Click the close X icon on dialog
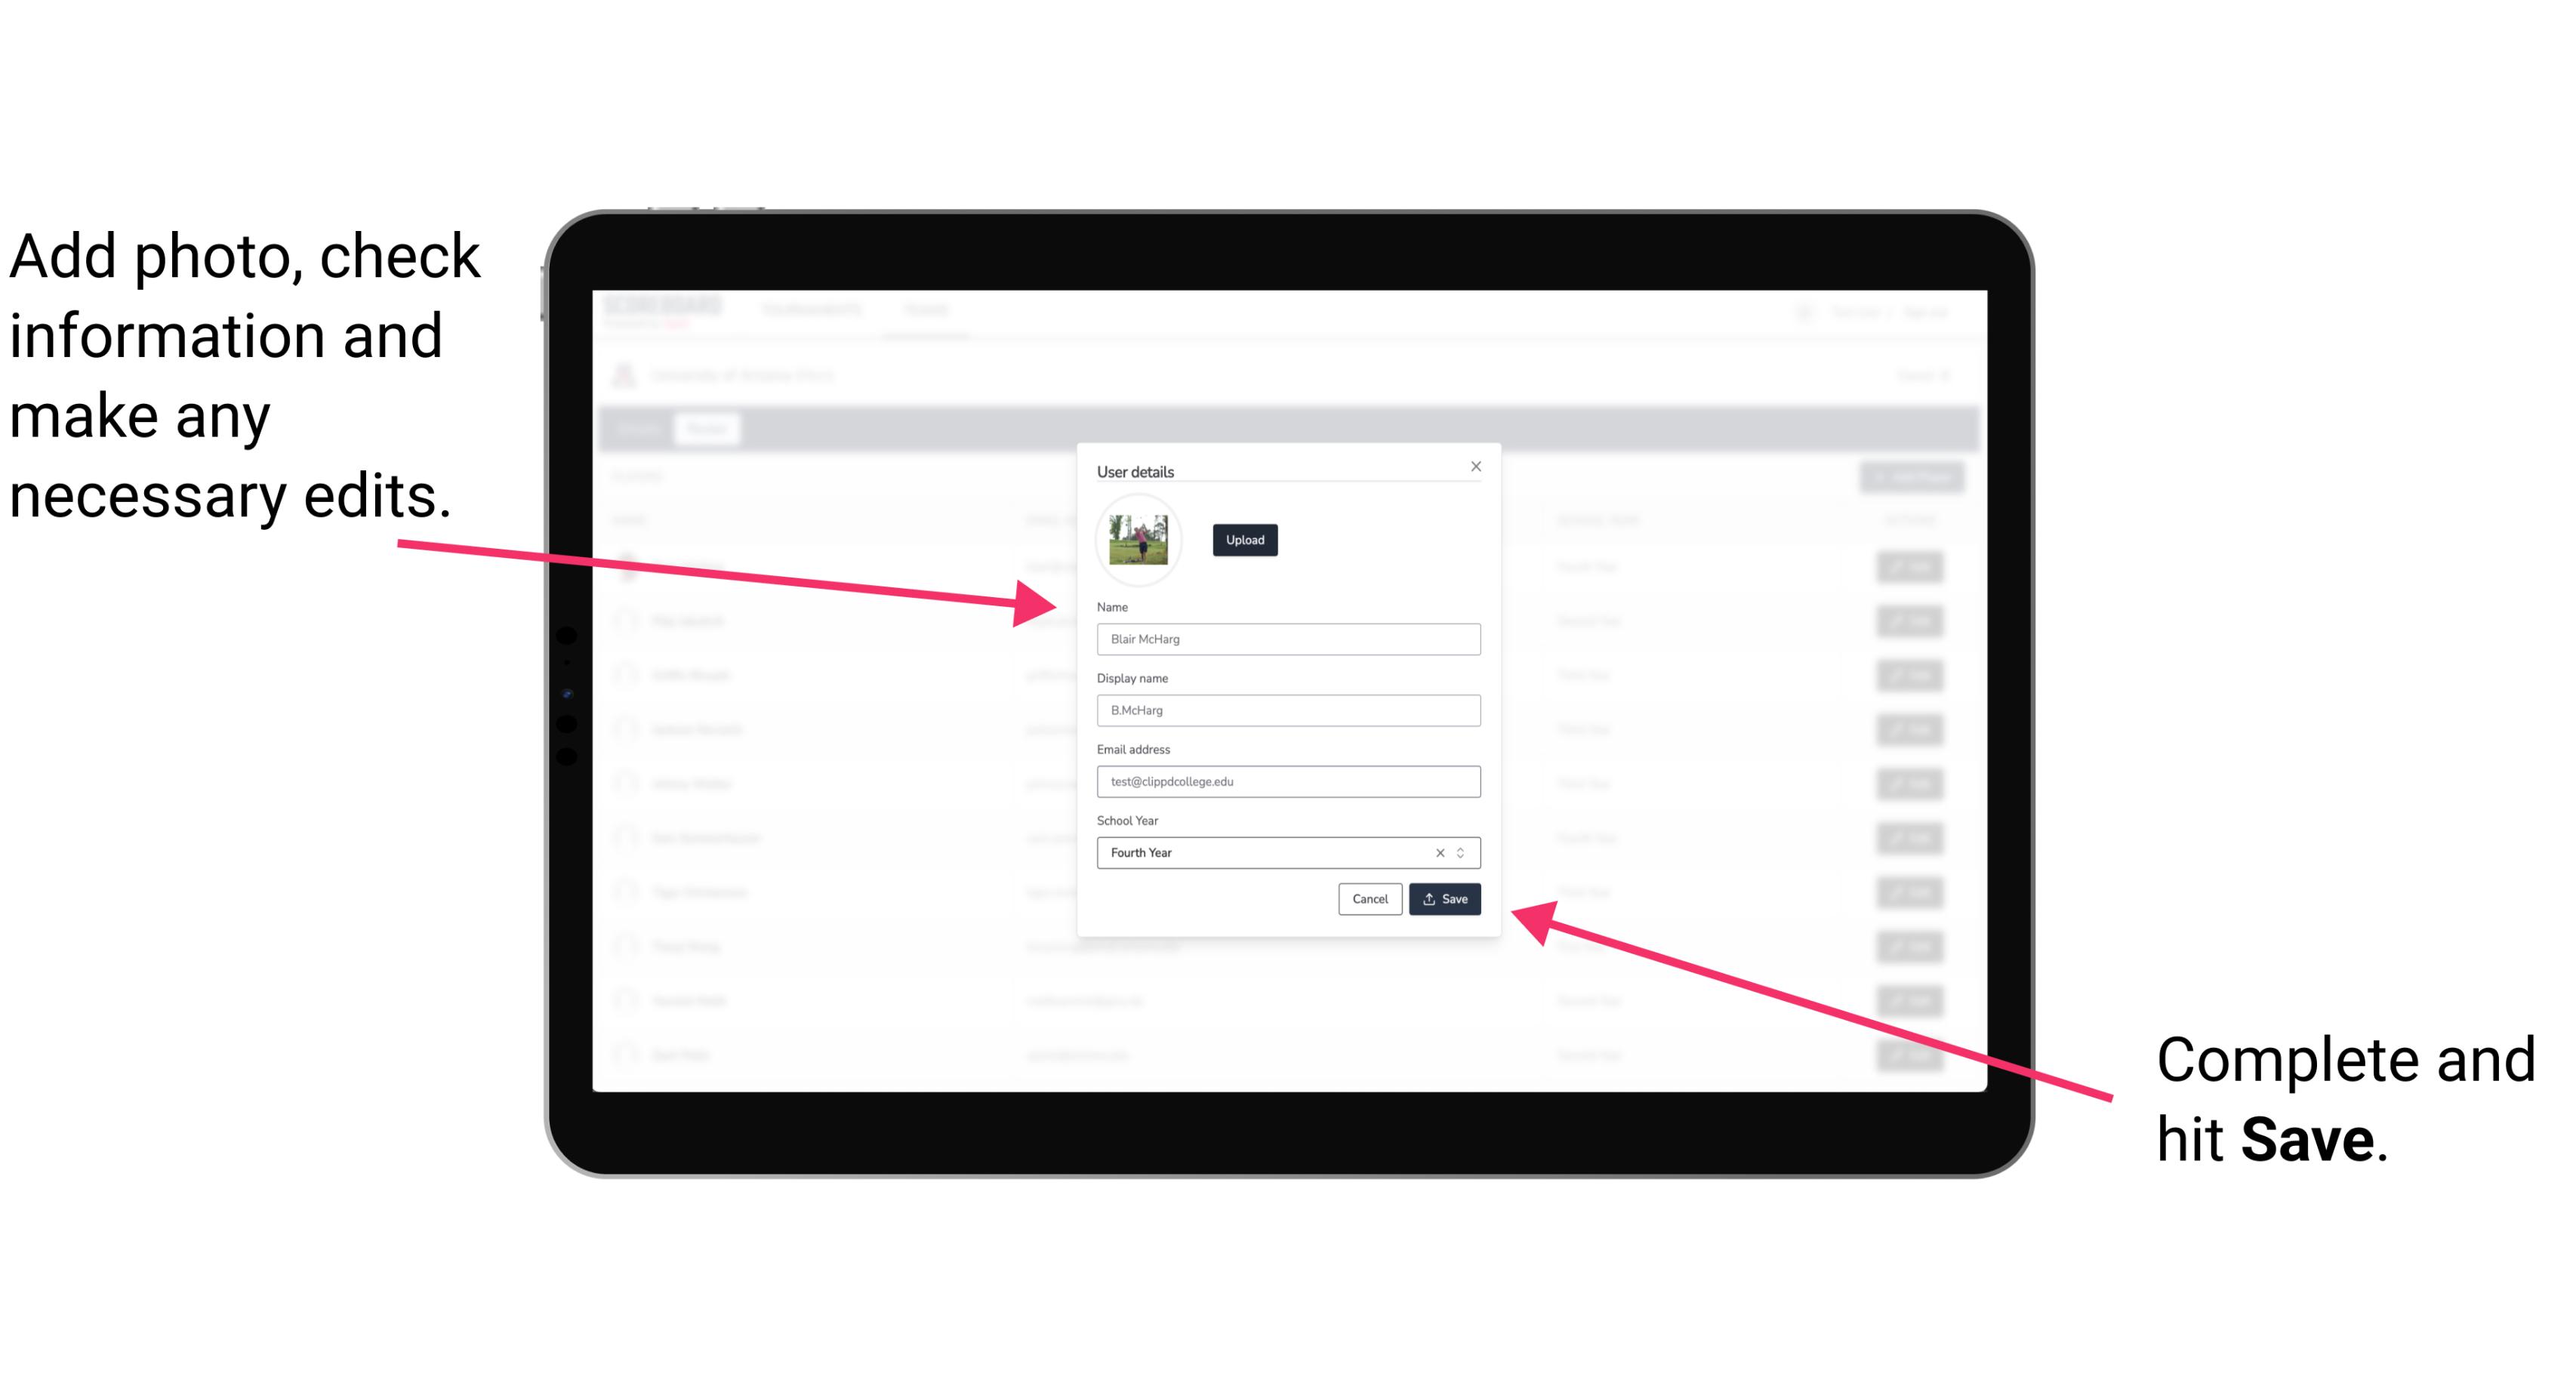The image size is (2576, 1386). coord(1477,466)
